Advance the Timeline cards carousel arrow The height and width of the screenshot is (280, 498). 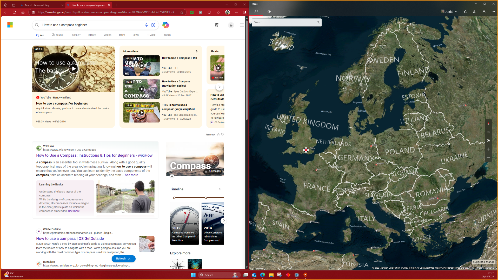[x=224, y=221]
